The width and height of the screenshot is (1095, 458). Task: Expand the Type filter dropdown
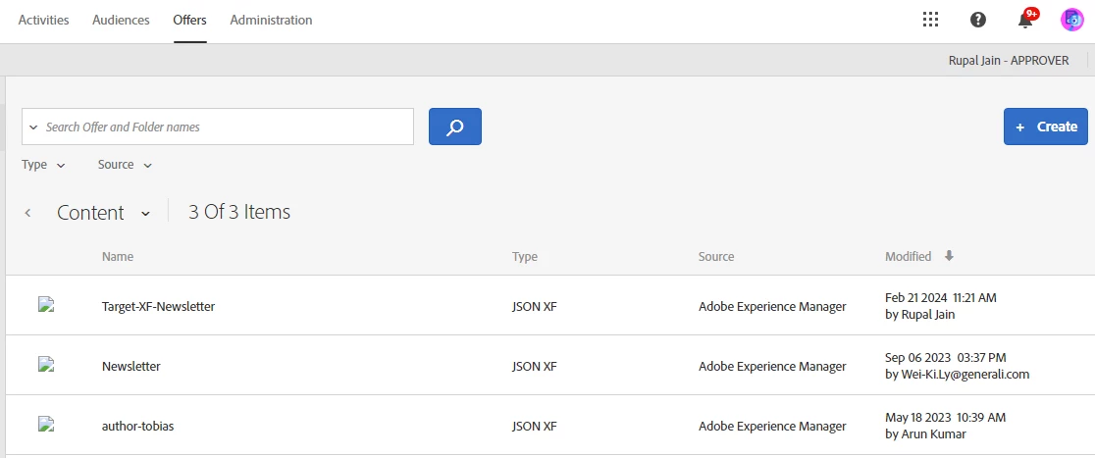click(43, 165)
